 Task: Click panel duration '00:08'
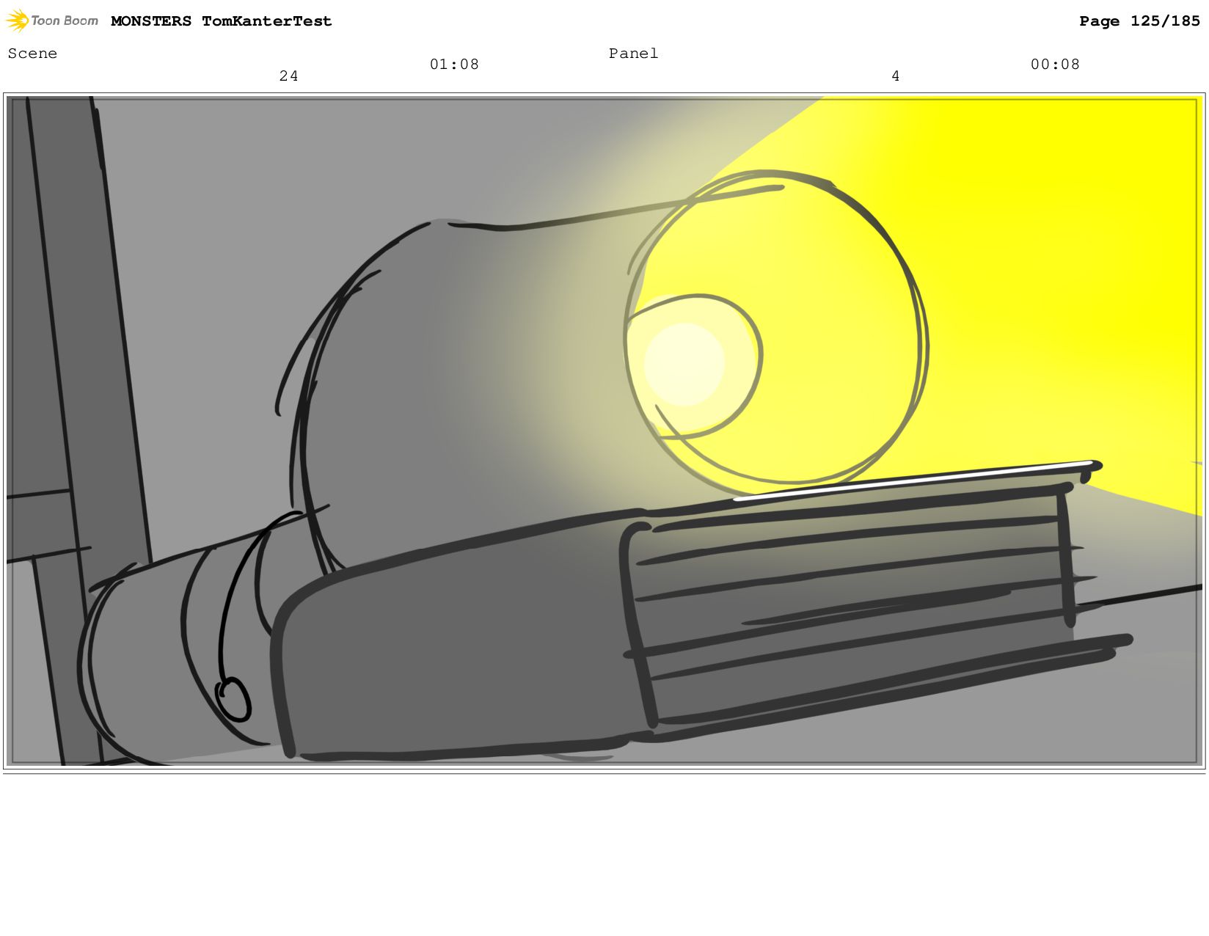(1055, 65)
